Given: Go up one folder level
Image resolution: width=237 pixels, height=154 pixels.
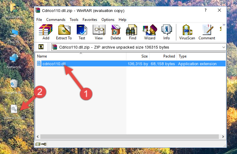Looking at the screenshot, I should [41, 47].
